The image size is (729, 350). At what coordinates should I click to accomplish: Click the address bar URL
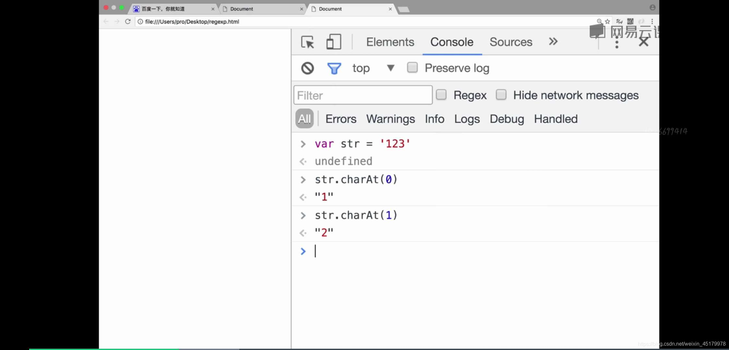click(x=192, y=21)
